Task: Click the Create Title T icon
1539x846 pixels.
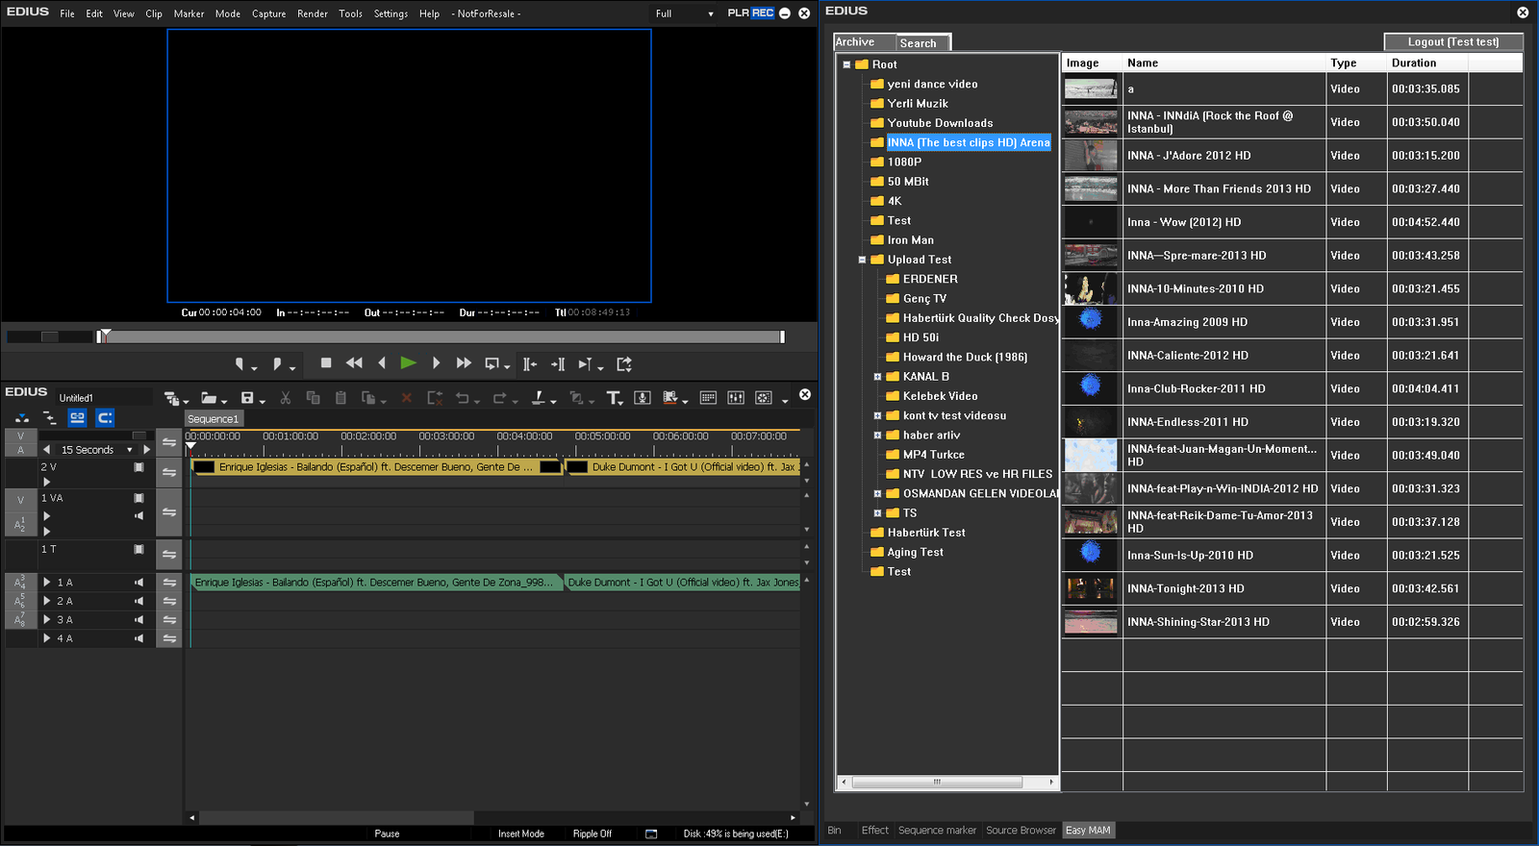Action: [613, 398]
